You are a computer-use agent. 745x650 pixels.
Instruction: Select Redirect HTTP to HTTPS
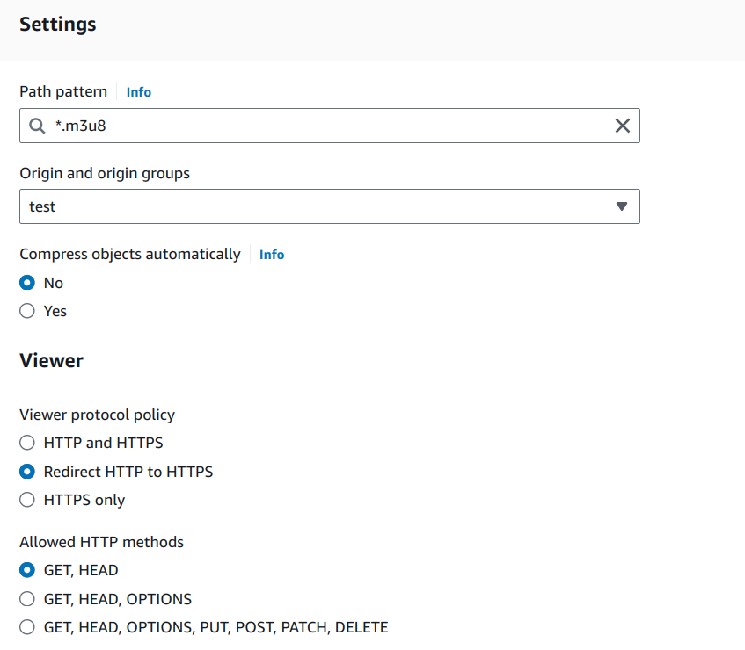(26, 471)
